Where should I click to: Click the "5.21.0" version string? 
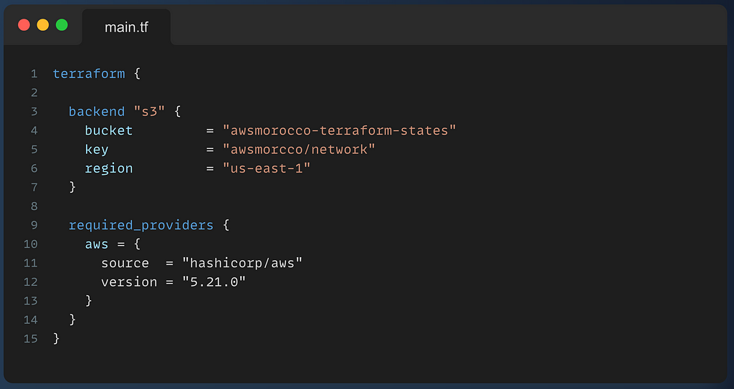(214, 282)
